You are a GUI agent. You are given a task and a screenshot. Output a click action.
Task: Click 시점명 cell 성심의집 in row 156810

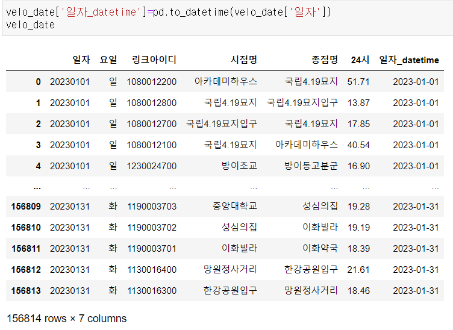[x=239, y=227]
